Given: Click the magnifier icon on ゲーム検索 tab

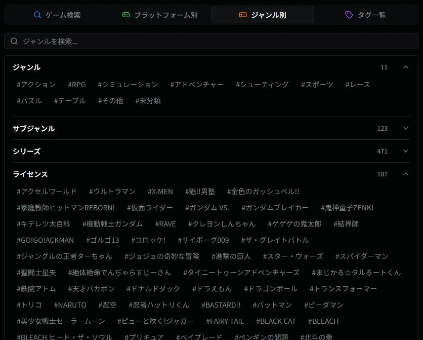Looking at the screenshot, I should pyautogui.click(x=37, y=15).
